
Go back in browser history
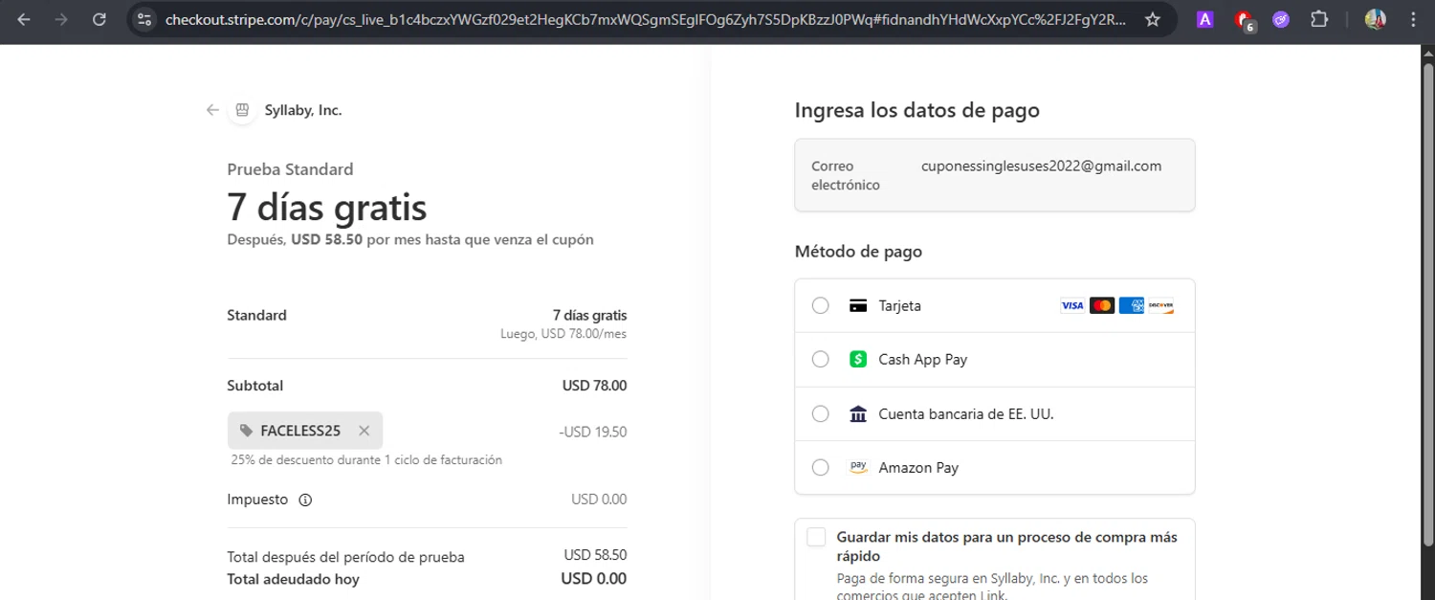(24, 19)
